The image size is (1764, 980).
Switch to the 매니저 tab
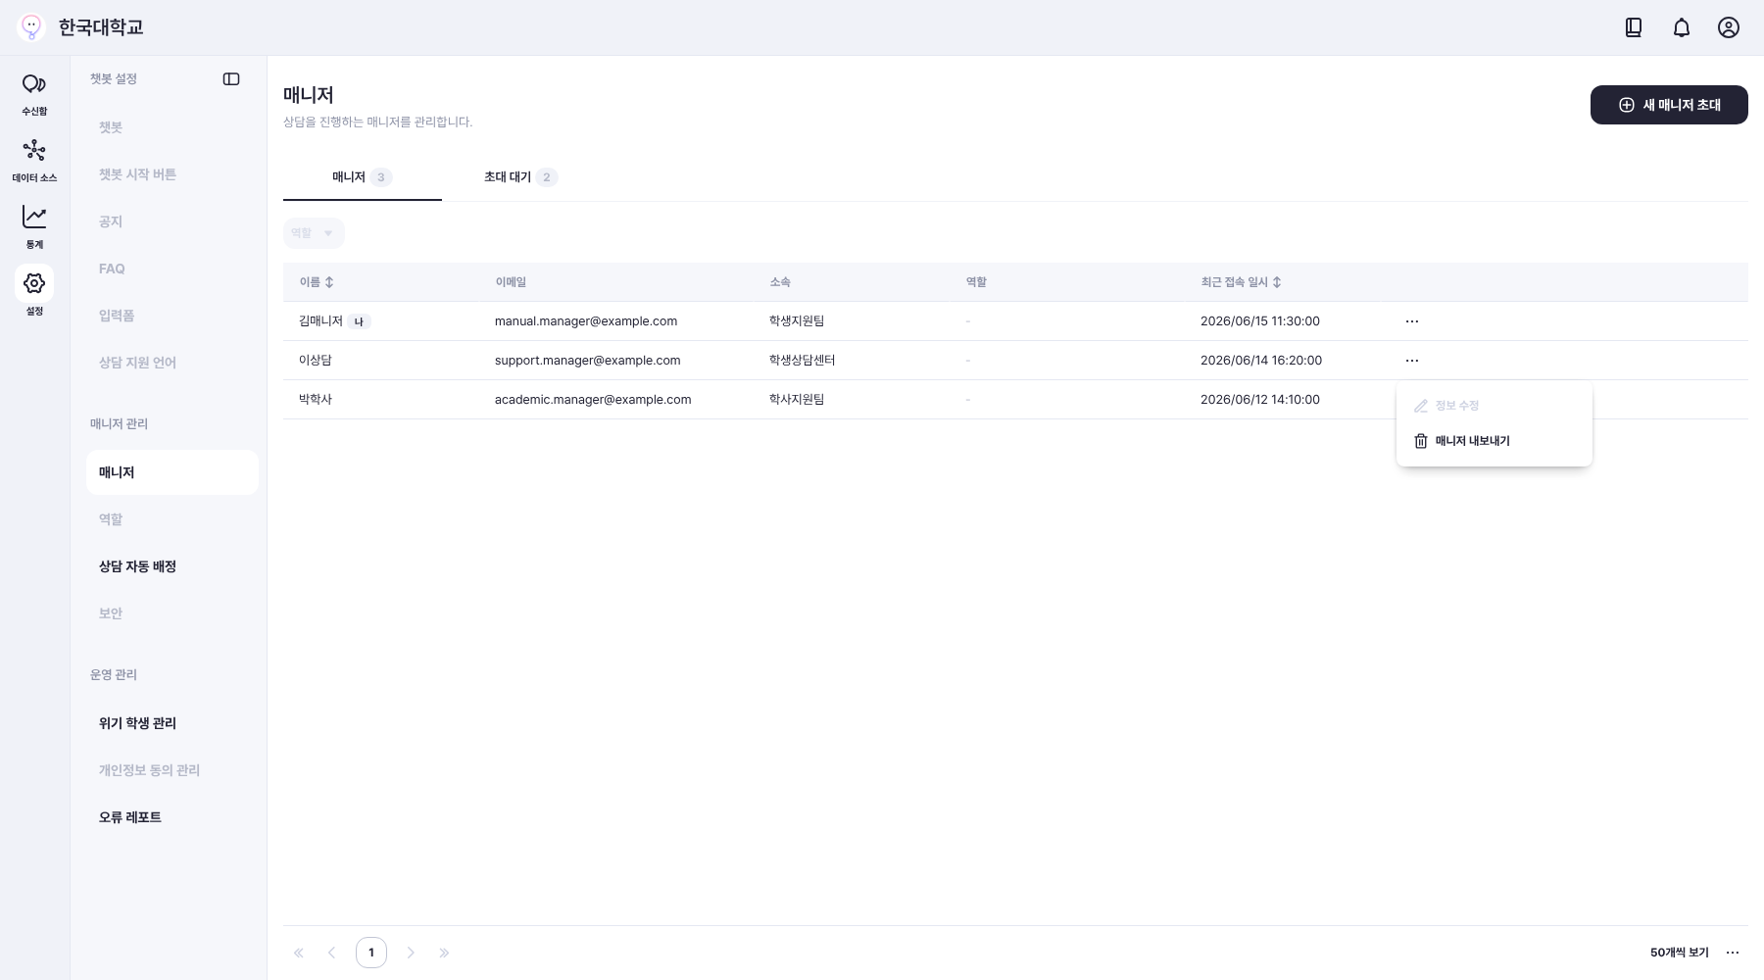point(363,177)
